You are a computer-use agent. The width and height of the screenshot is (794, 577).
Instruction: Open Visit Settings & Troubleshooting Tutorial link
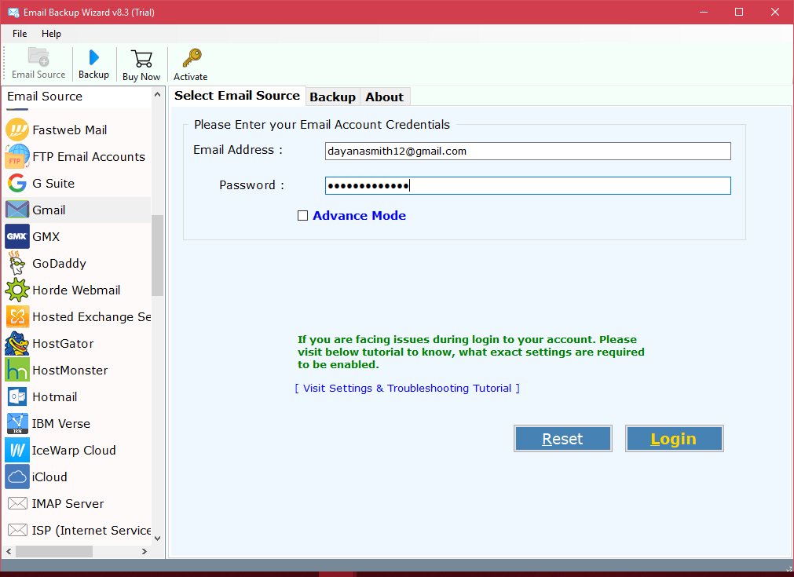pyautogui.click(x=407, y=389)
